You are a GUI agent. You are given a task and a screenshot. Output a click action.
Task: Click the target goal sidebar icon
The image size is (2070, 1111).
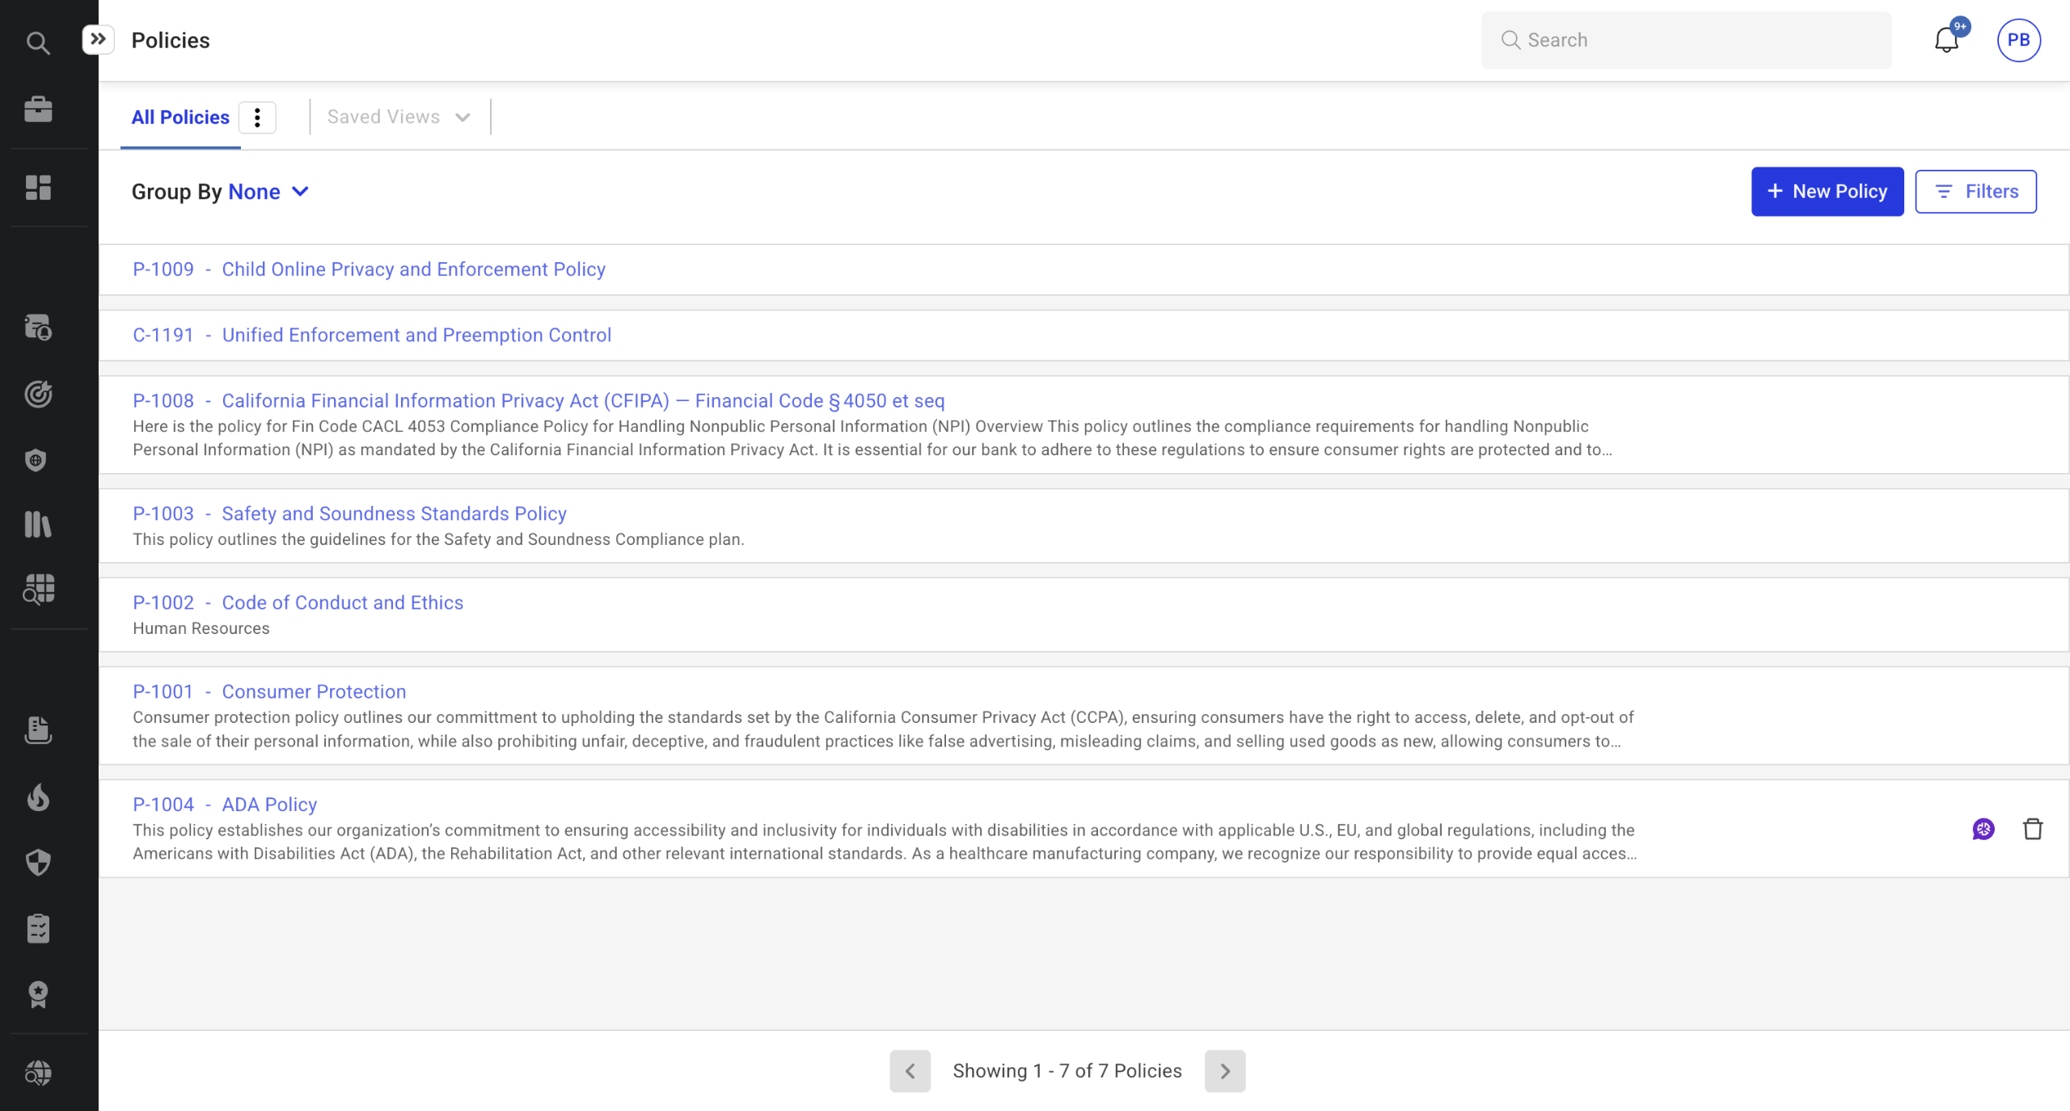[x=38, y=394]
